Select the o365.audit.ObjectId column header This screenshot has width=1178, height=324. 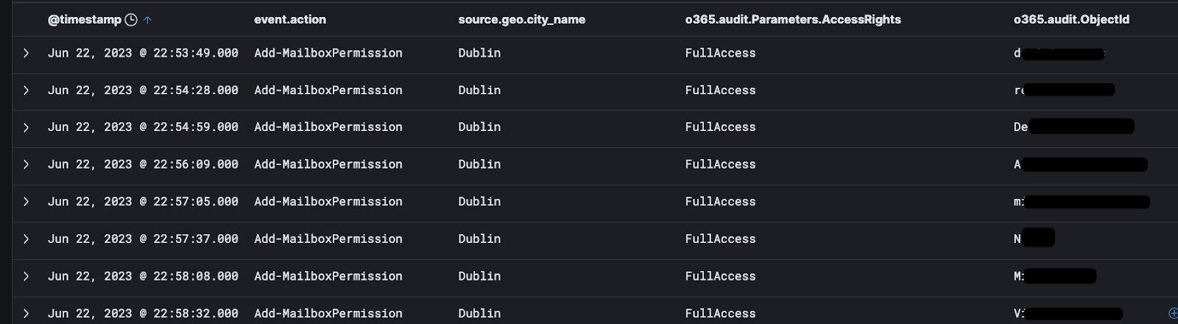(1071, 20)
